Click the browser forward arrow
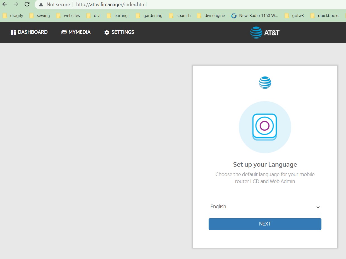 point(16,4)
